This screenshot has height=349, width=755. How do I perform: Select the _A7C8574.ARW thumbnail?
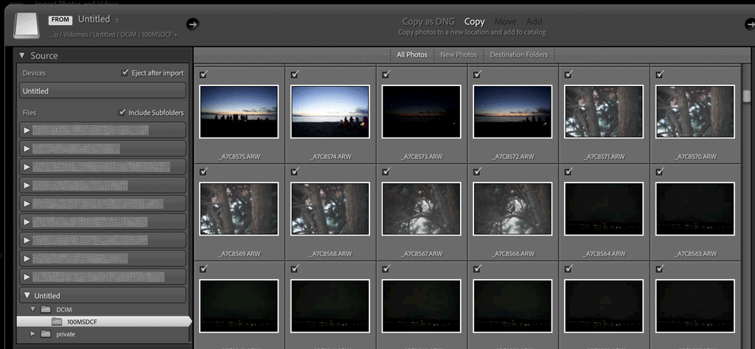click(330, 112)
